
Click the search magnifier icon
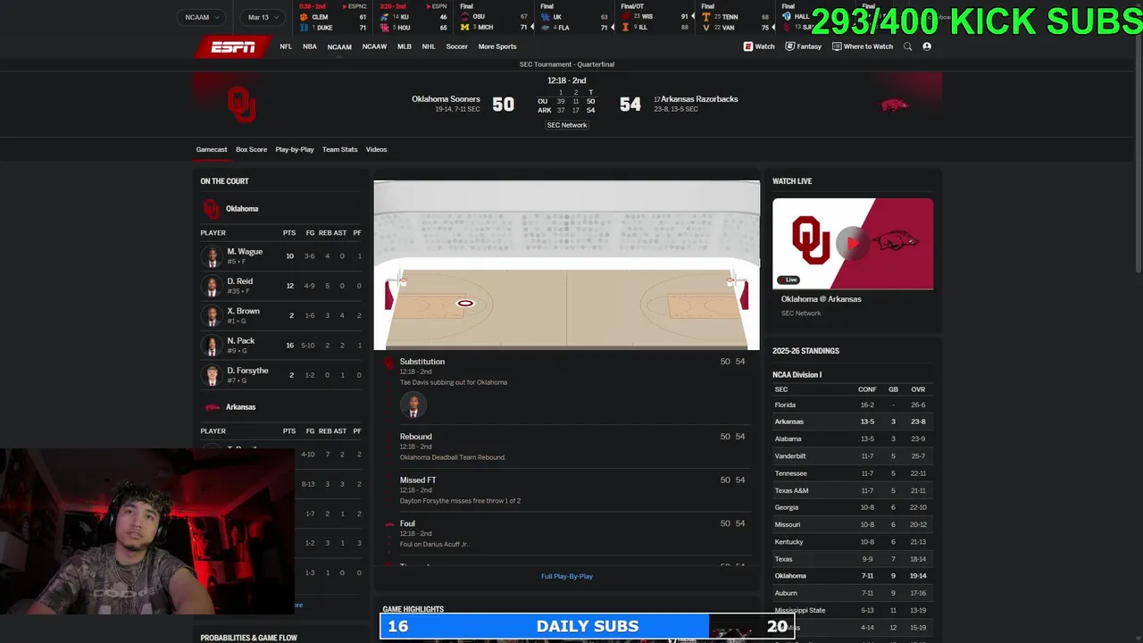pyautogui.click(x=907, y=46)
